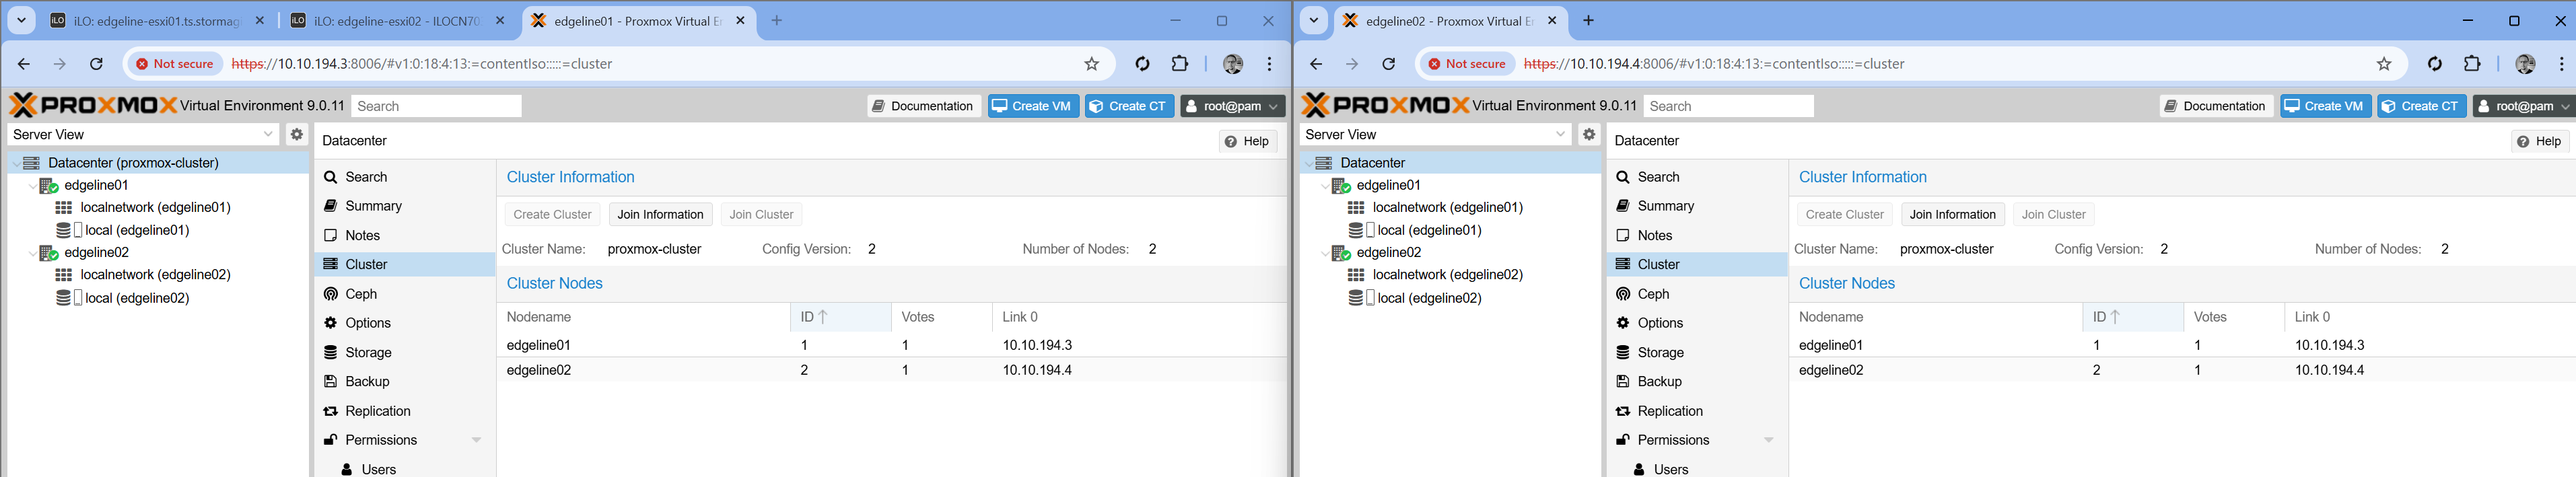Bookmark the 10.10.194.3 page with star icon
This screenshot has width=2576, height=477.
pyautogui.click(x=1092, y=64)
